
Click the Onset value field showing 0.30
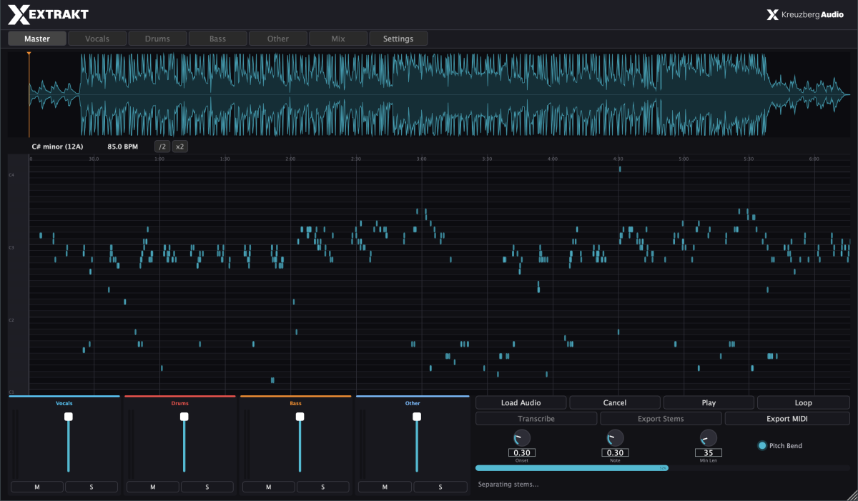pyautogui.click(x=522, y=452)
